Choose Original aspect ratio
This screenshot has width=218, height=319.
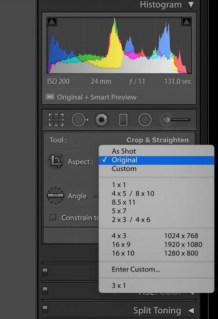coord(157,160)
